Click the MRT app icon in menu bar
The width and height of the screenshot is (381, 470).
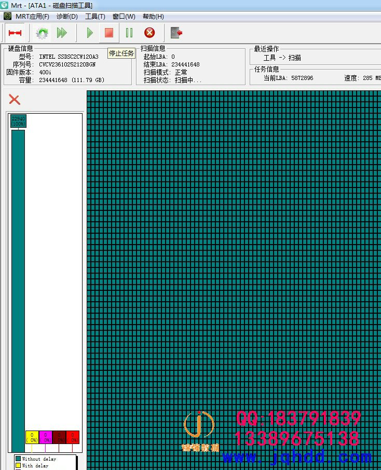click(x=7, y=16)
